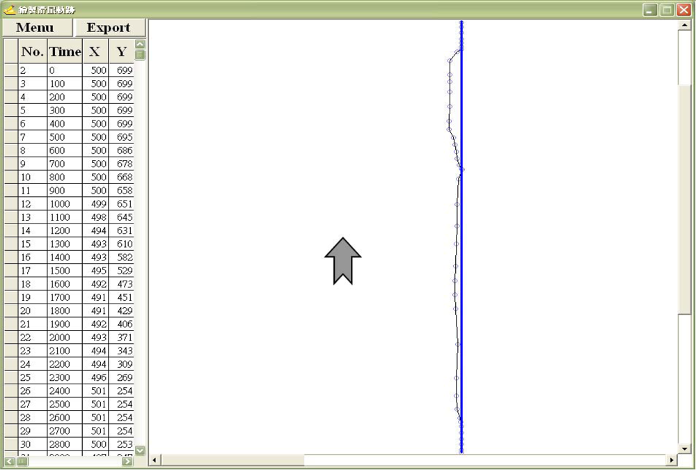Maximize the window
696x470 pixels.
pyautogui.click(x=667, y=10)
